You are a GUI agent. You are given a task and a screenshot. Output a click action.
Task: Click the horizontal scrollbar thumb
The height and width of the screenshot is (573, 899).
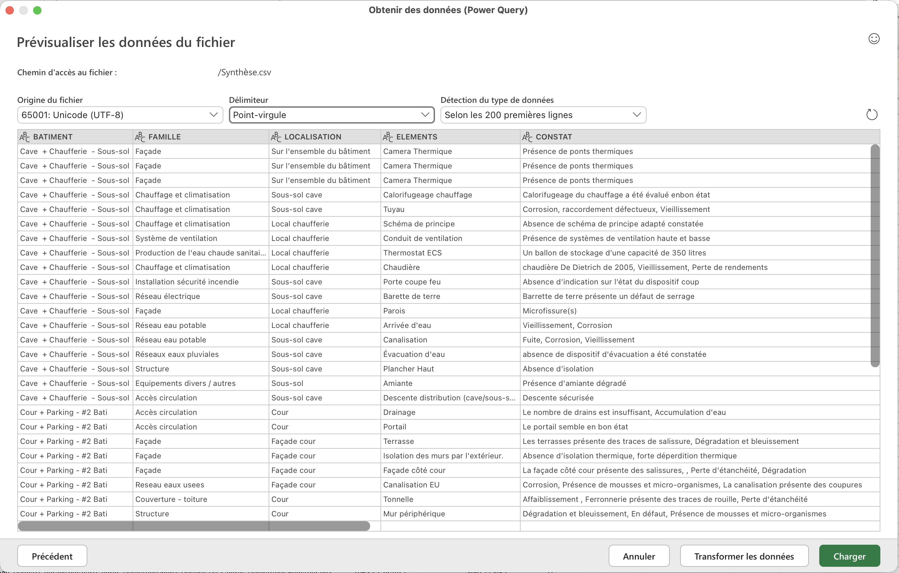tap(194, 526)
